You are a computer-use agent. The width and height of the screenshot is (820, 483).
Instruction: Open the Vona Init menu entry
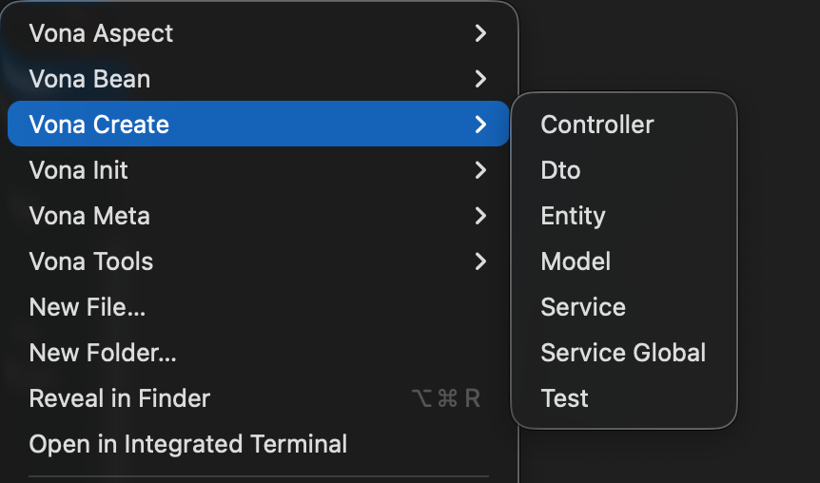coord(78,170)
